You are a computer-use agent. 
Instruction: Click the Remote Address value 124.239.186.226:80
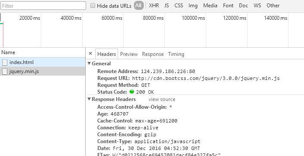coord(168,71)
